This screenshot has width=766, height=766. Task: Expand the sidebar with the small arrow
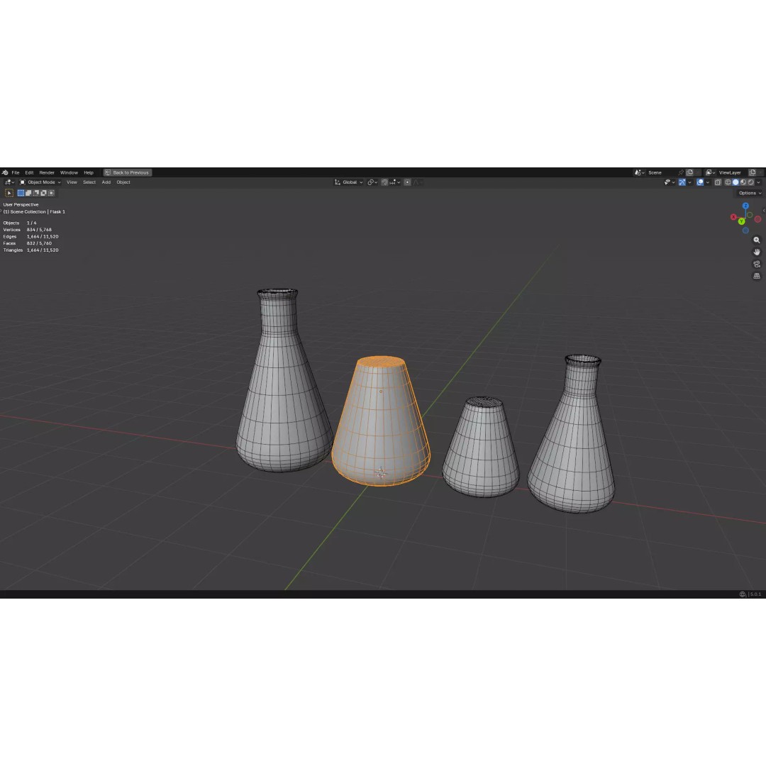764,210
